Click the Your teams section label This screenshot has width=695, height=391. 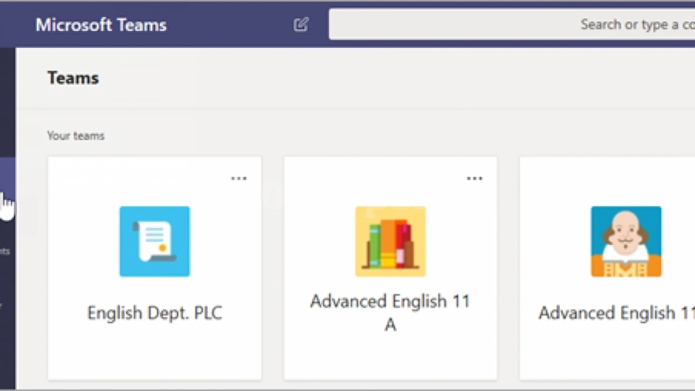click(x=76, y=136)
